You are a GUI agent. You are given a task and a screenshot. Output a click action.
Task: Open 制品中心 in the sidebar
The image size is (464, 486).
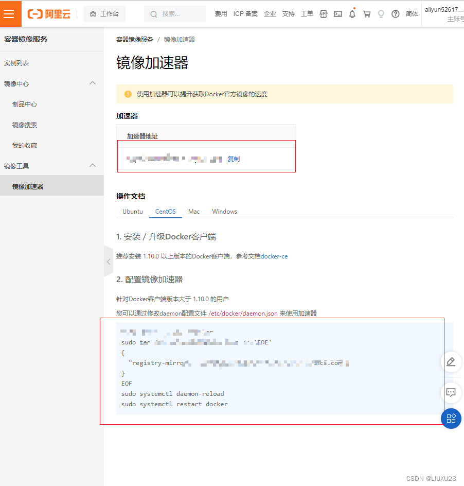(x=25, y=105)
